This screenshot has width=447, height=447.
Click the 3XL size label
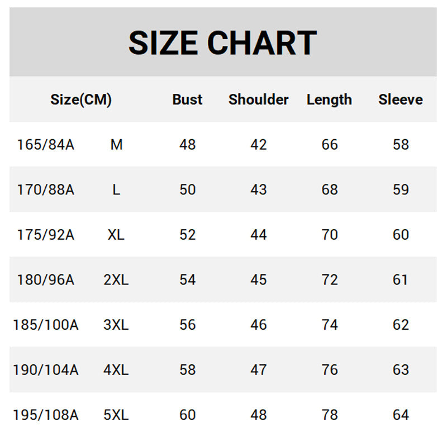point(116,325)
